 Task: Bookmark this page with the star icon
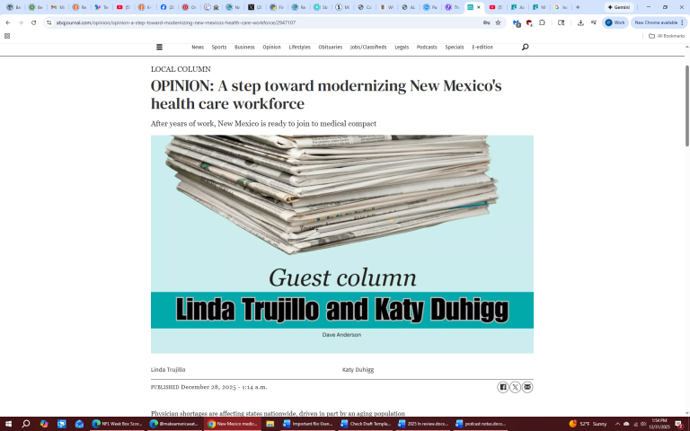(498, 22)
